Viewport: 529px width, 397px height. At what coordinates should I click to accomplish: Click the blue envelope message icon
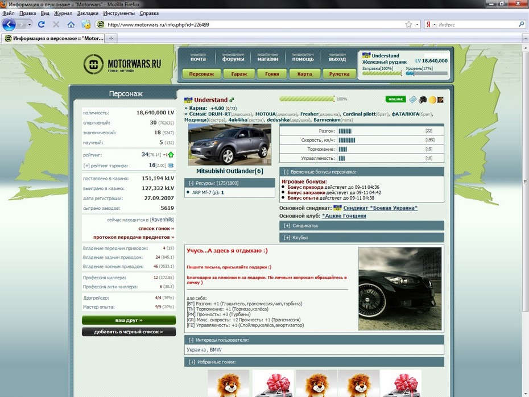point(413,100)
